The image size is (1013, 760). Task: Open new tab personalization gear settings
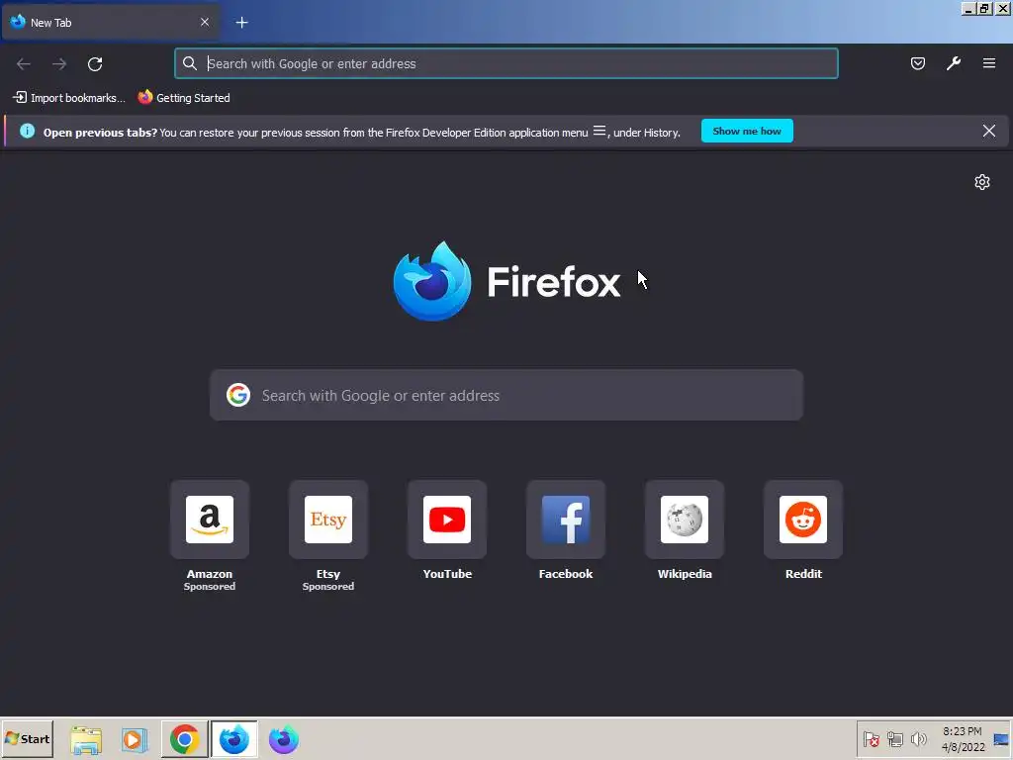(x=982, y=182)
